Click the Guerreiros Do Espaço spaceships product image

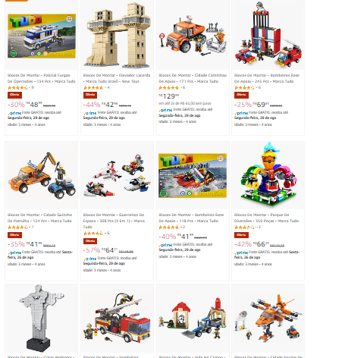(x=117, y=175)
